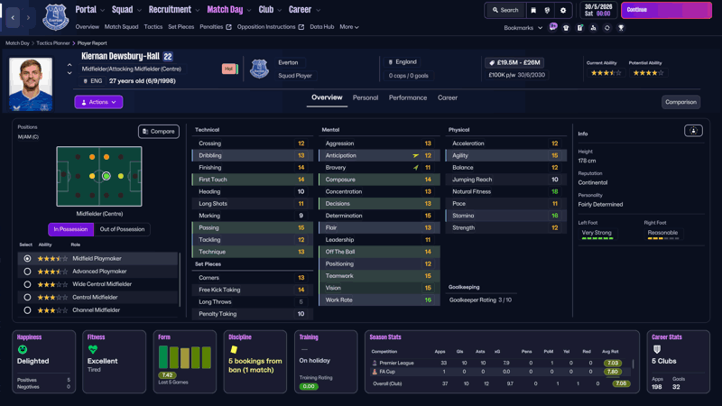This screenshot has width=722, height=406.
Task: Open the tactics board bookmark icon
Action: click(579, 28)
